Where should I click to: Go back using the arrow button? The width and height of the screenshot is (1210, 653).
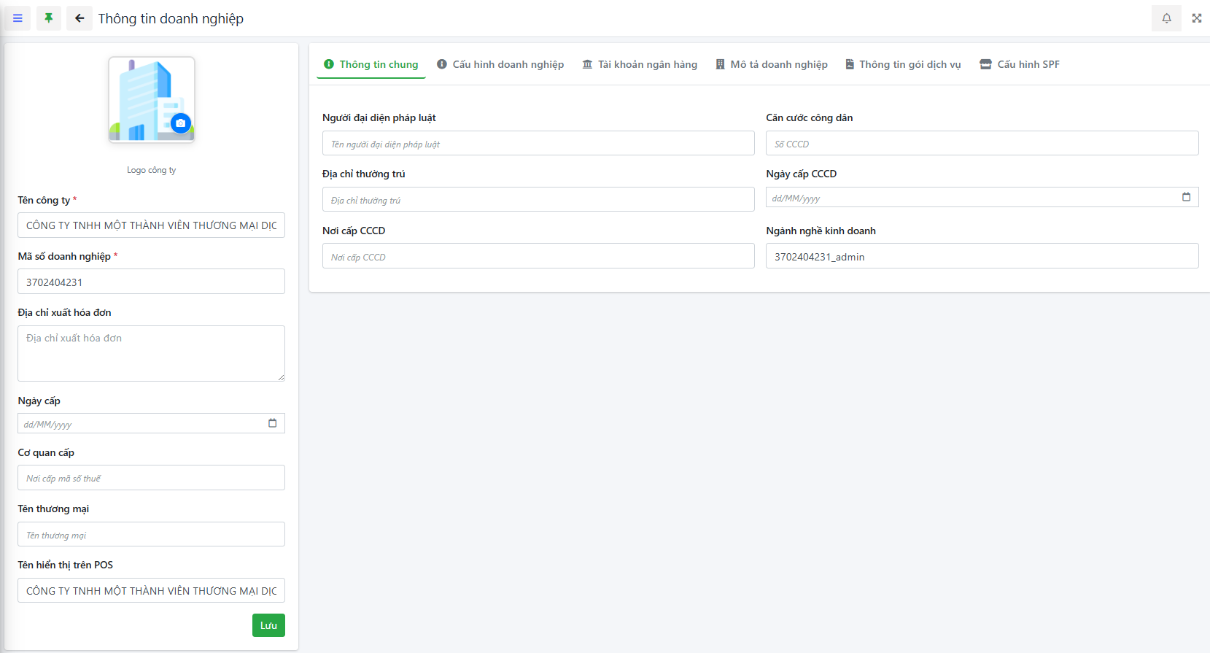[79, 18]
